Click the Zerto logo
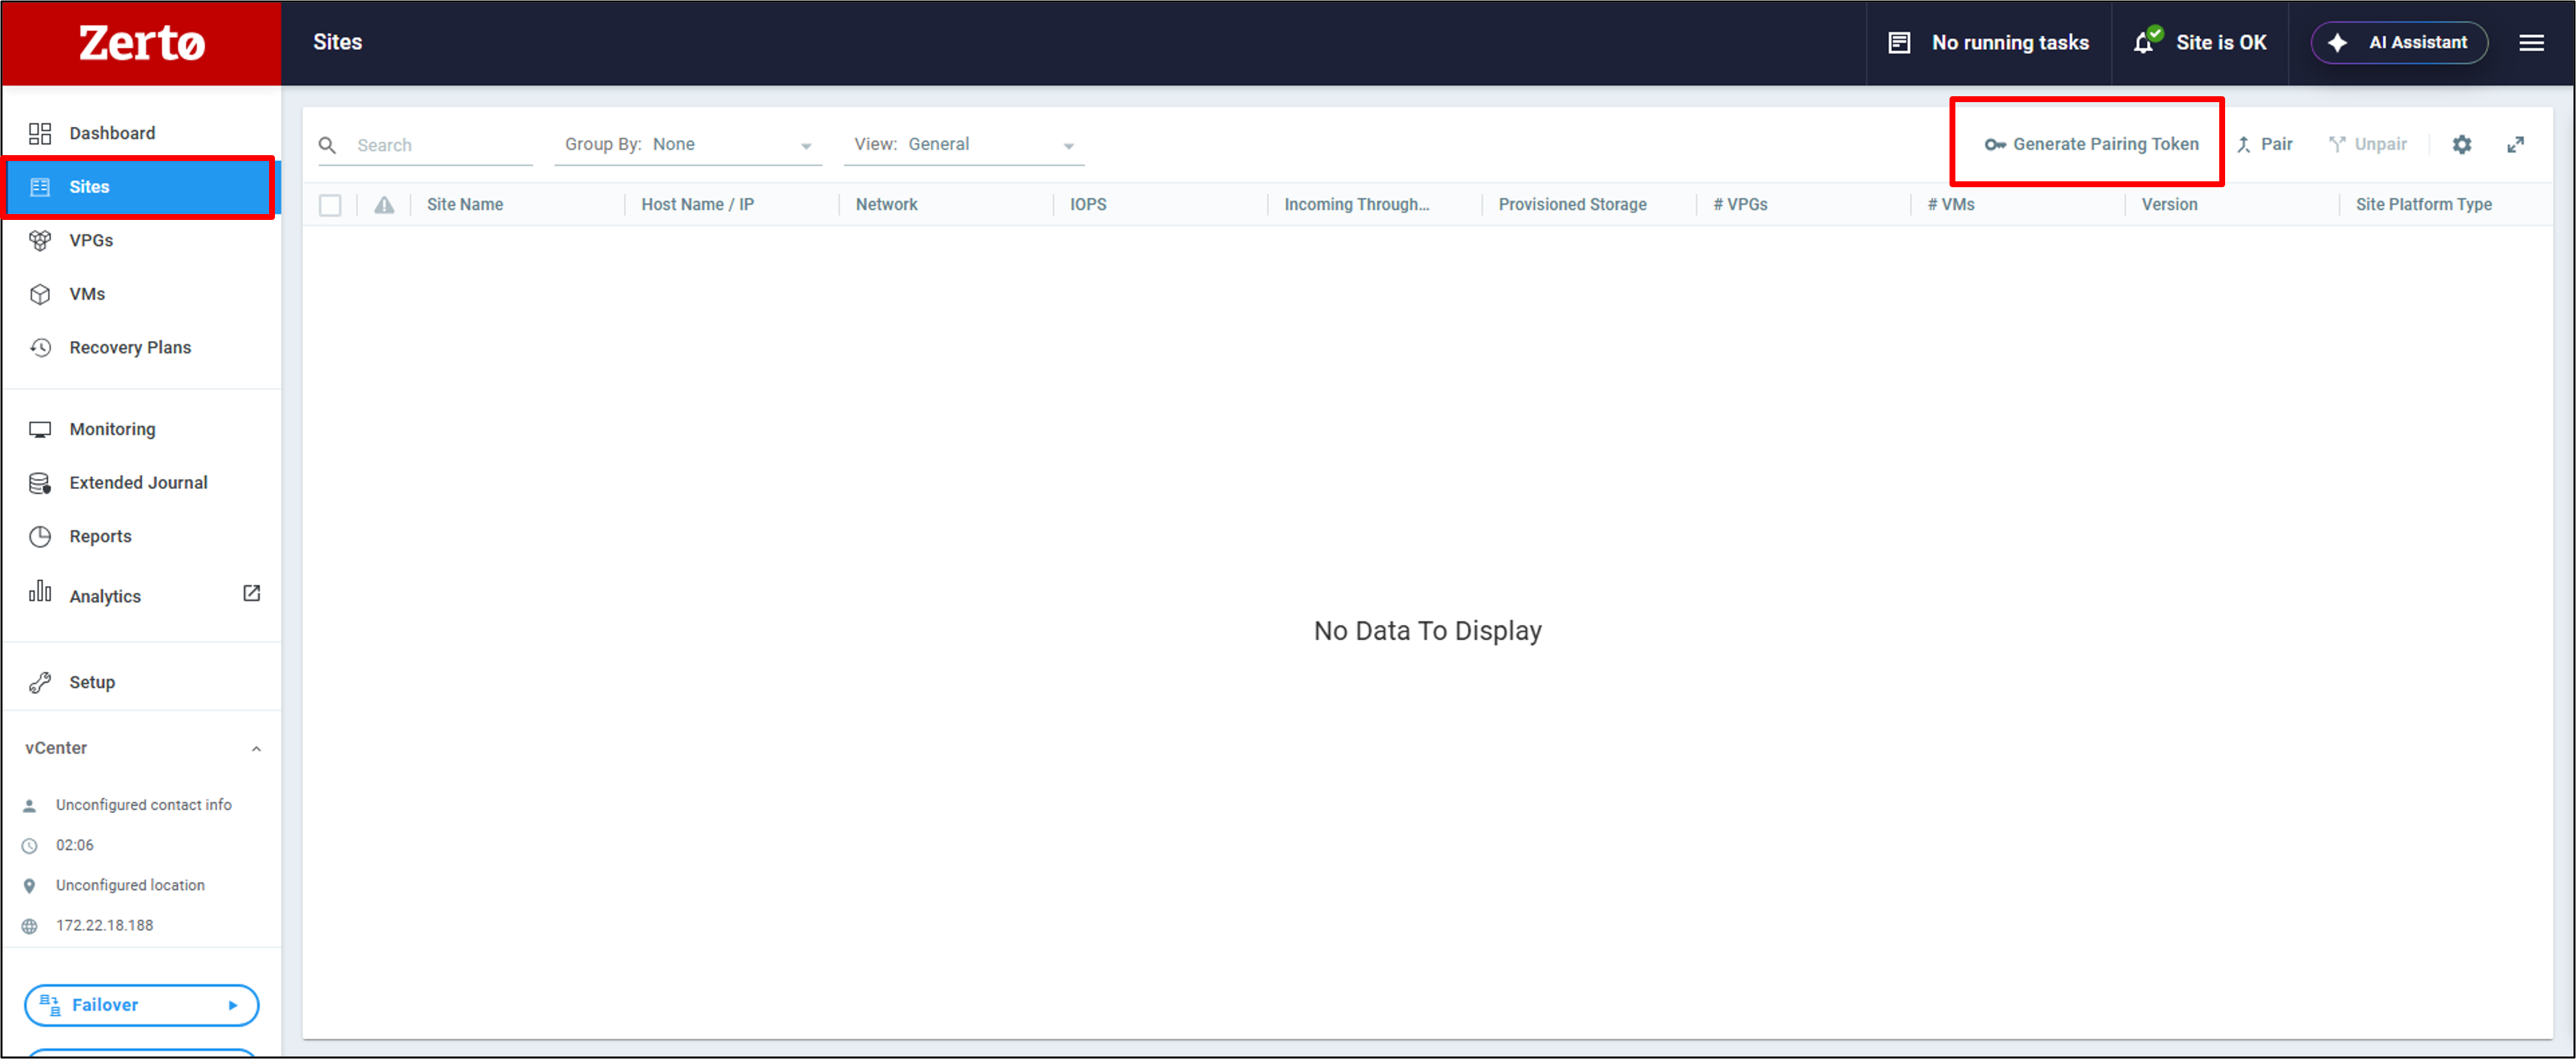The height and width of the screenshot is (1059, 2576). tap(142, 43)
